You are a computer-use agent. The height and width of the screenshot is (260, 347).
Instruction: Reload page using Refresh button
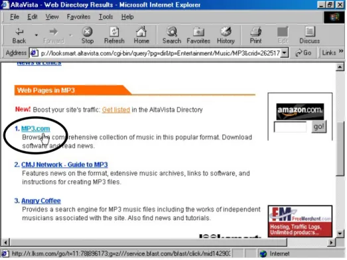click(x=114, y=35)
